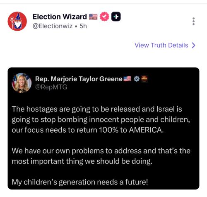Click the black plus badge icon

pyautogui.click(x=116, y=17)
